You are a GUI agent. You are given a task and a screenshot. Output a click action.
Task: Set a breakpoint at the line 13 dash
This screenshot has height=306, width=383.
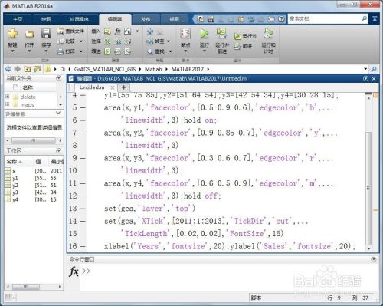pyautogui.click(x=83, y=209)
